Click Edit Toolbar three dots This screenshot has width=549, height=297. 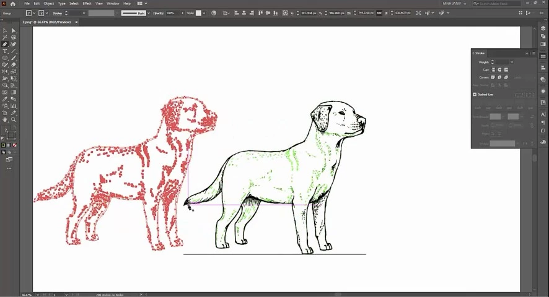pyautogui.click(x=9, y=169)
